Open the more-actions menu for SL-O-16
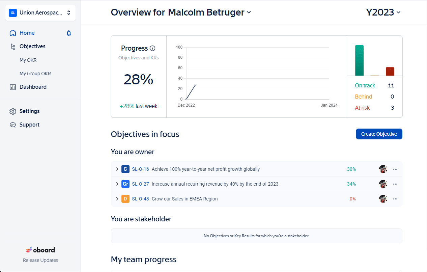The height and width of the screenshot is (272, 427). (x=395, y=169)
